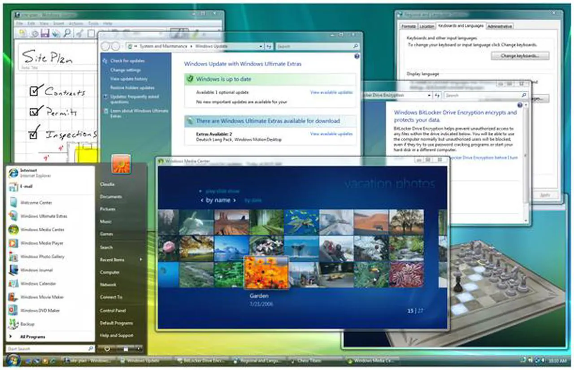Click the Restore hidden updates link
The height and width of the screenshot is (370, 574).
tap(132, 88)
